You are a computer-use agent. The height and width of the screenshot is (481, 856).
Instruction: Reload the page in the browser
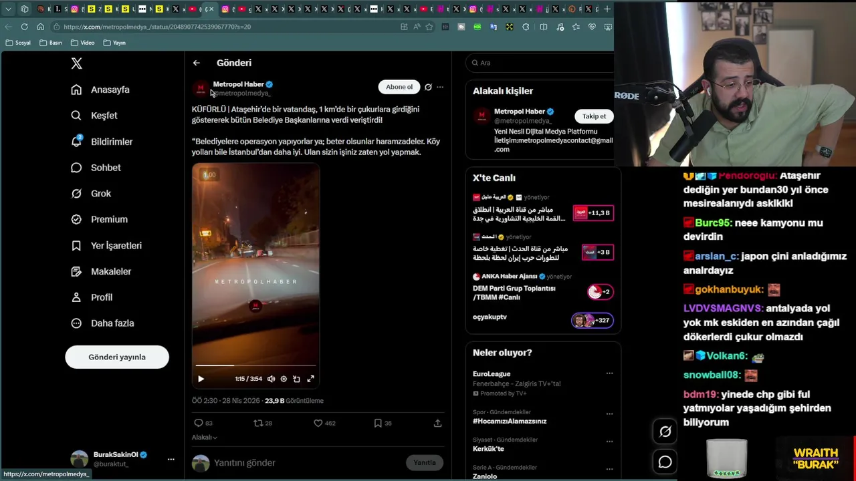tap(24, 27)
